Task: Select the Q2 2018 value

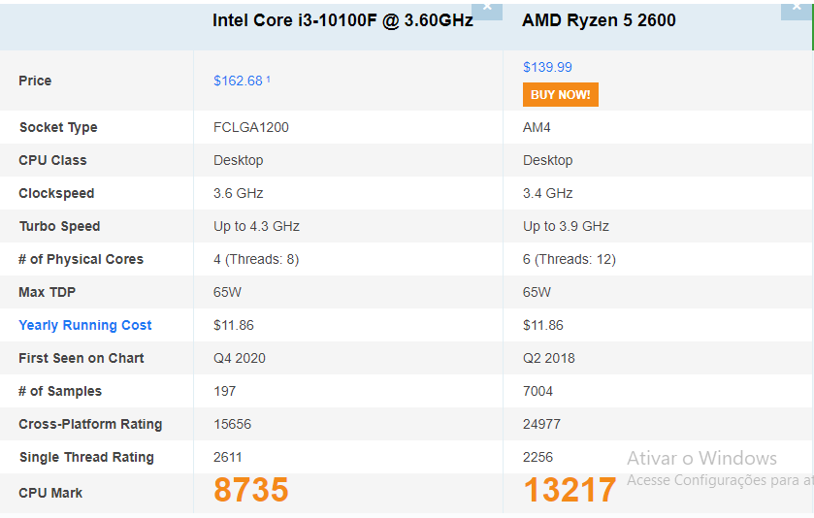Action: point(549,358)
